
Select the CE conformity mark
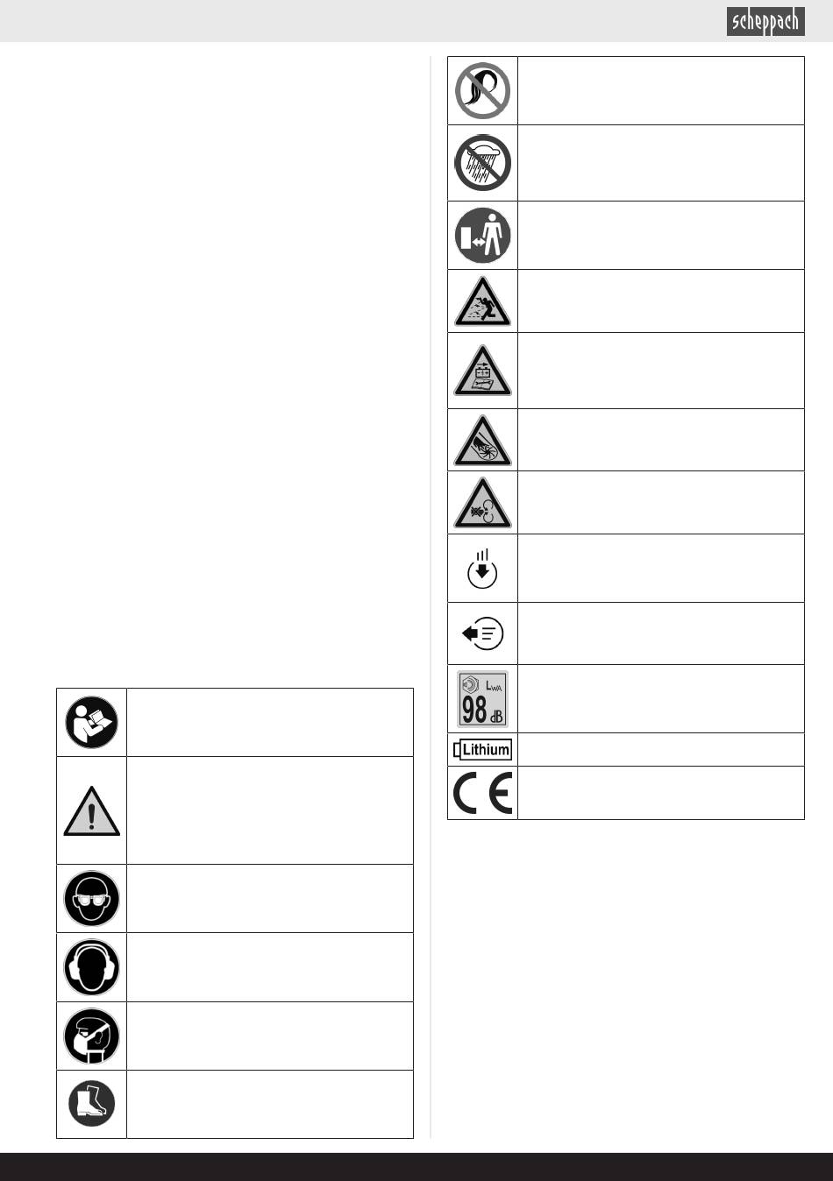pos(483,793)
